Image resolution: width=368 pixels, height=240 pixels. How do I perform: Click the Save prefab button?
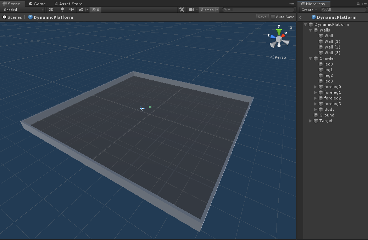tap(262, 17)
